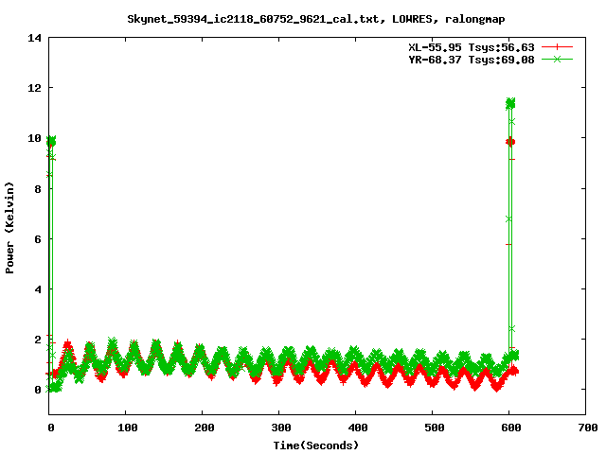This screenshot has height=454, width=606.
Task: Click the x-axis tick label 400
Action: (x=358, y=428)
